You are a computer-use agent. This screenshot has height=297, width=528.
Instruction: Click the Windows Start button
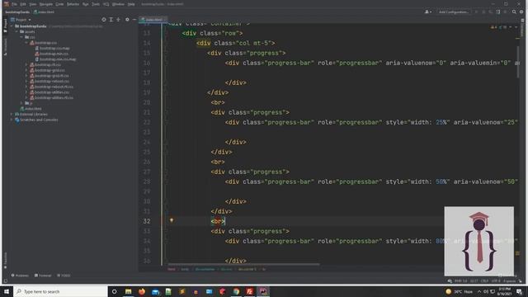[7, 291]
